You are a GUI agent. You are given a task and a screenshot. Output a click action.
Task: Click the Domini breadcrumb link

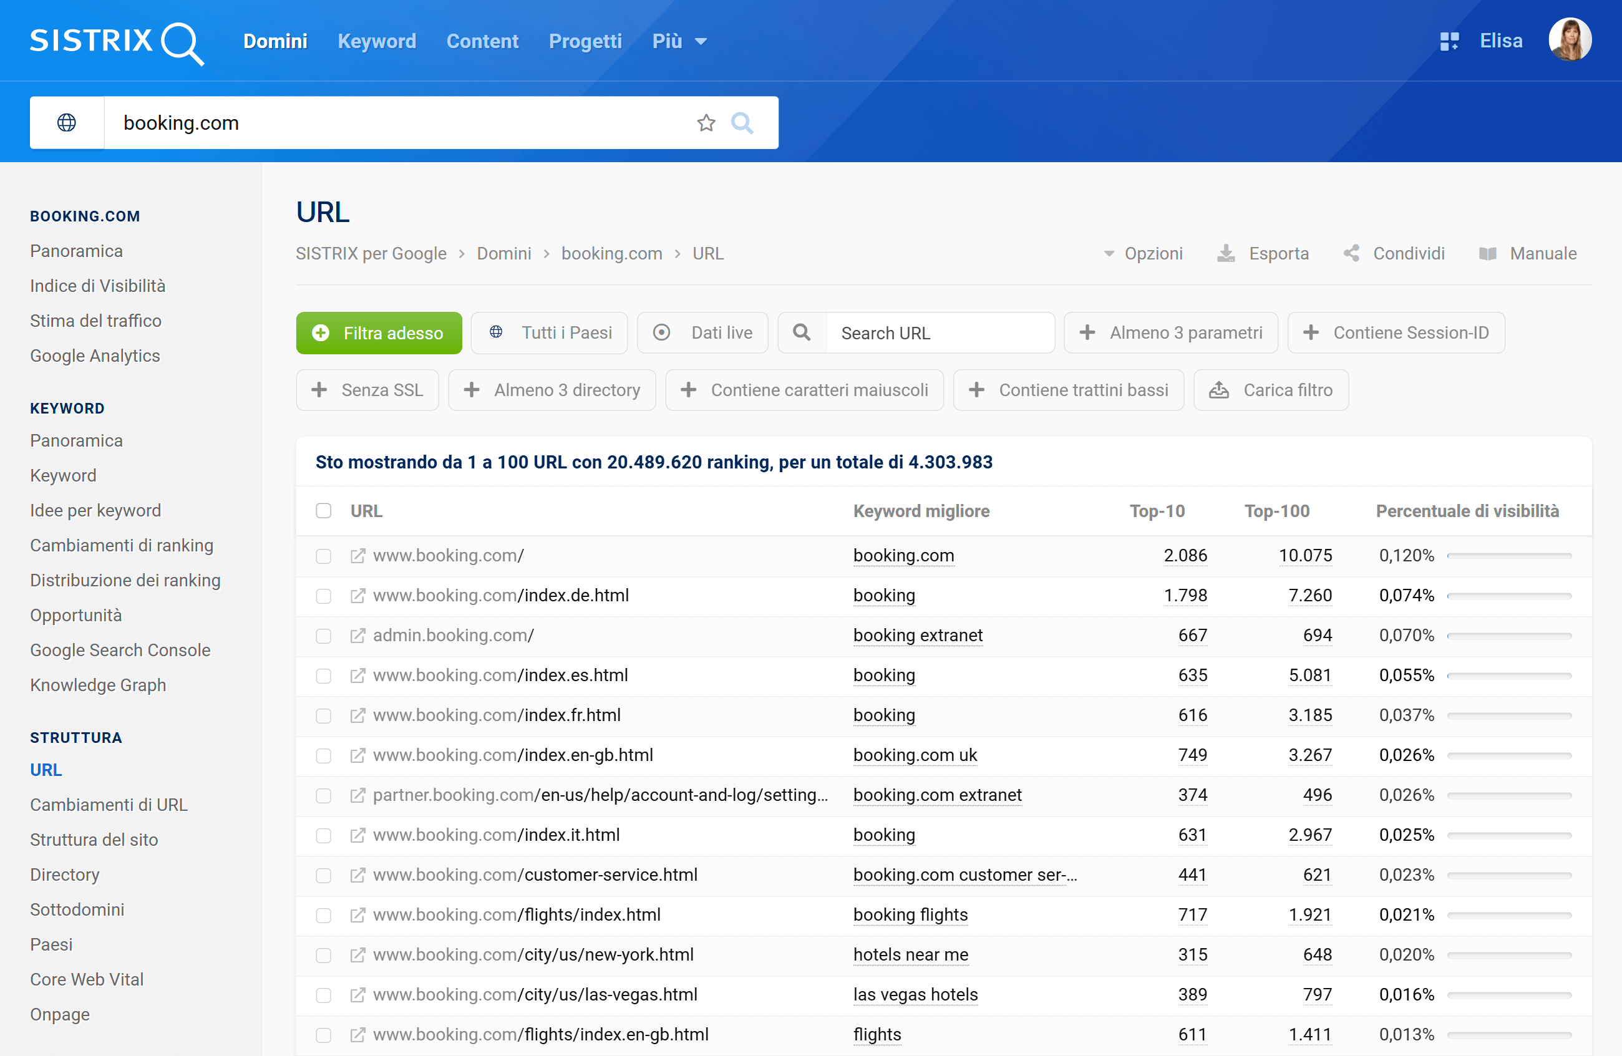pos(503,253)
